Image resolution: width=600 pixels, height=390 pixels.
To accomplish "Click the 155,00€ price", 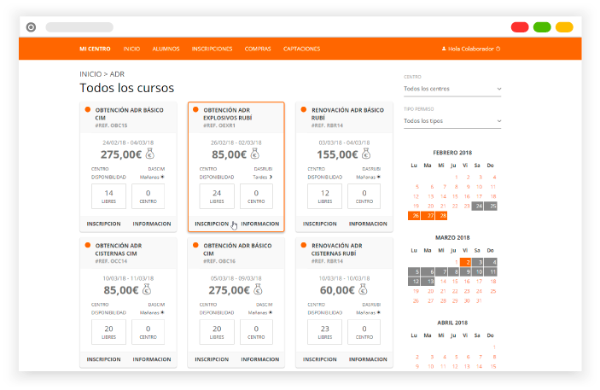I will (337, 154).
